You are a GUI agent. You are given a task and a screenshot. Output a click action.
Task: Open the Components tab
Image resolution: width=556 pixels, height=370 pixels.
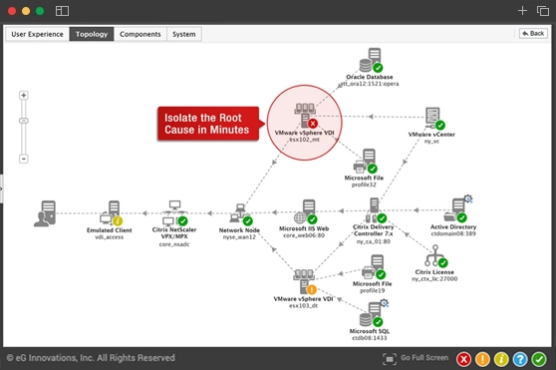140,34
